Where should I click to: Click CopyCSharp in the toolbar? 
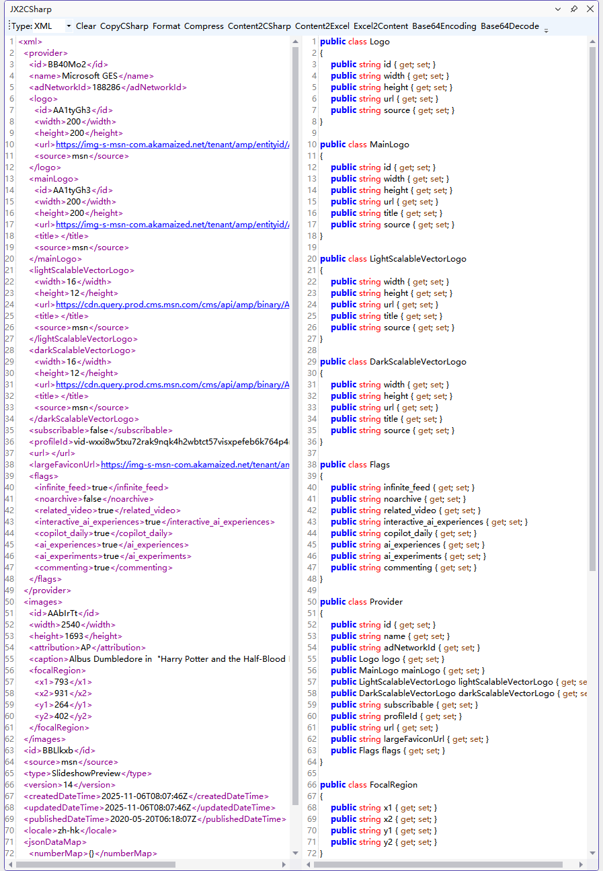point(124,26)
